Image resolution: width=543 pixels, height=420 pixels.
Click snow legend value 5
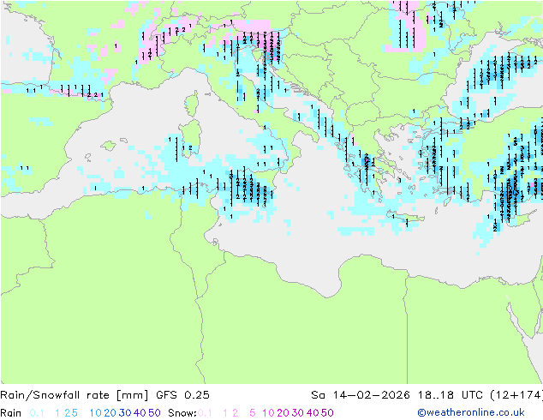(x=253, y=413)
